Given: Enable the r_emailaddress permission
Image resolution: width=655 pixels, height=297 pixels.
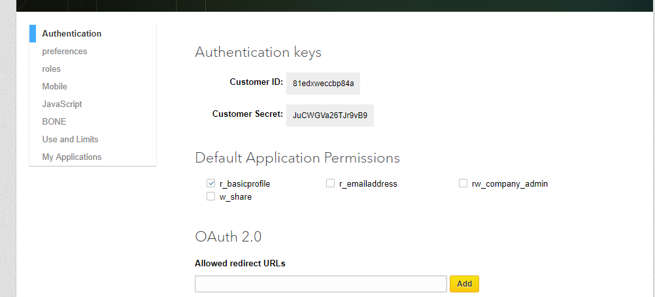Looking at the screenshot, I should [330, 183].
